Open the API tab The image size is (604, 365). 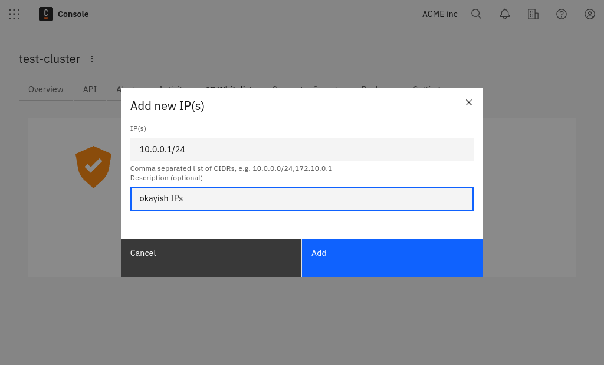(90, 89)
